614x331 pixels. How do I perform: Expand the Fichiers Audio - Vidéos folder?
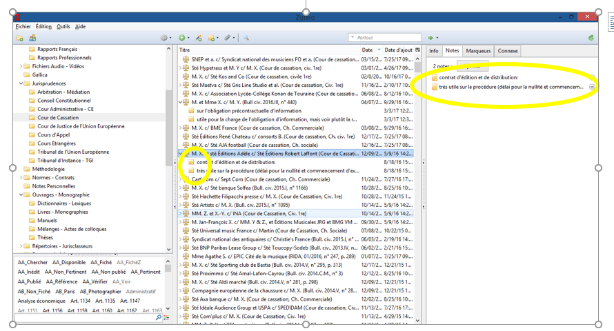pos(21,66)
